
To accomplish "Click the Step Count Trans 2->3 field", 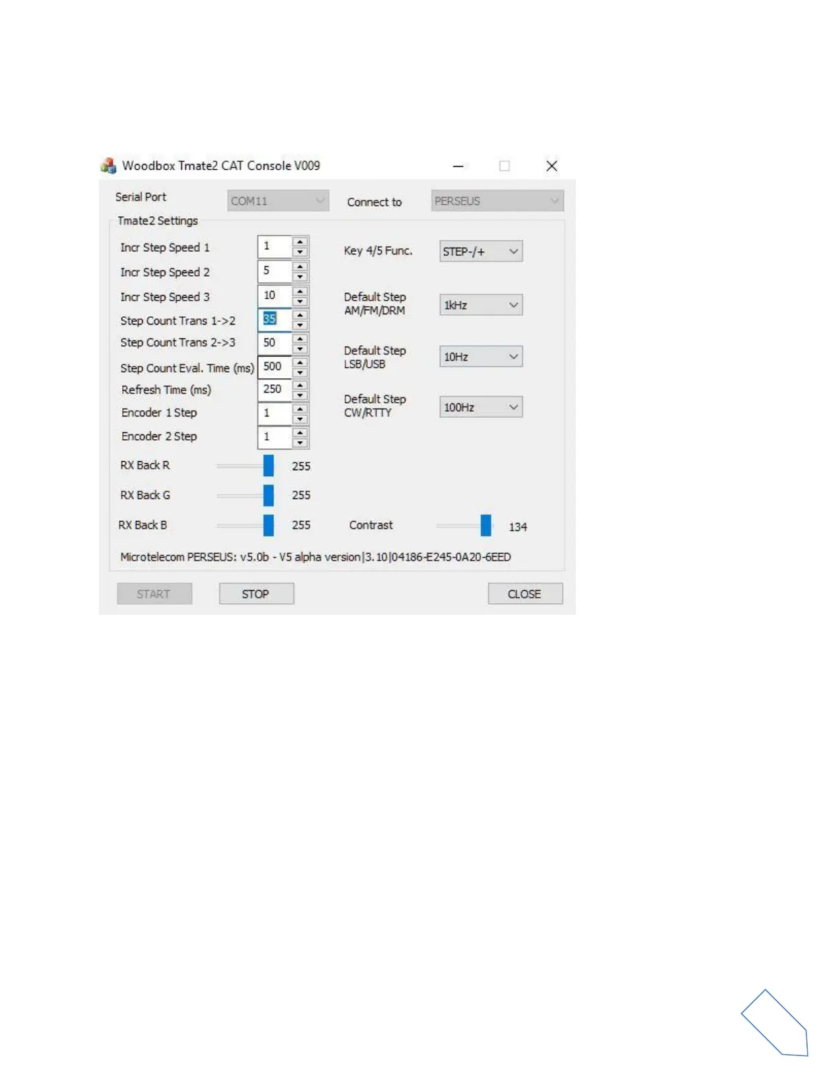I will coord(275,342).
